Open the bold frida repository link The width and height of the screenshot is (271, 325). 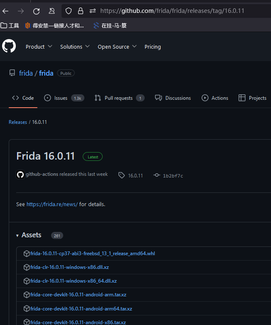click(x=46, y=73)
